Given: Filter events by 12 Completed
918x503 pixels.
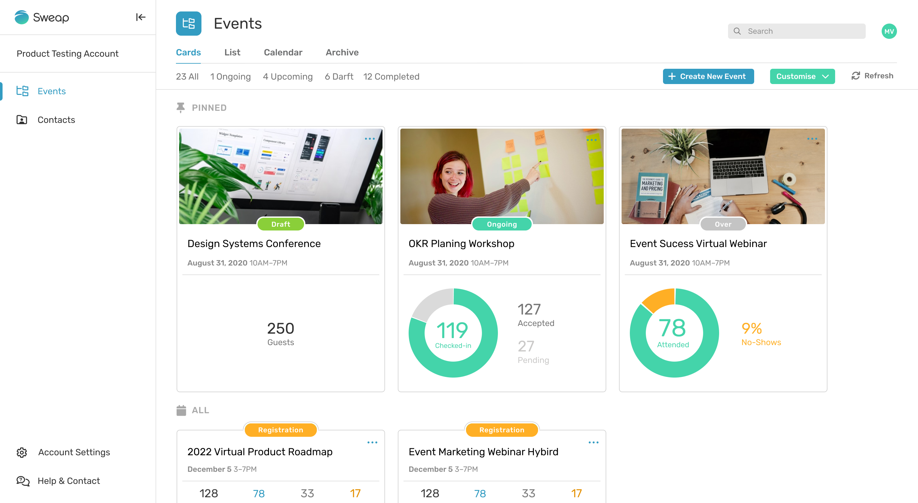Looking at the screenshot, I should click(x=391, y=76).
